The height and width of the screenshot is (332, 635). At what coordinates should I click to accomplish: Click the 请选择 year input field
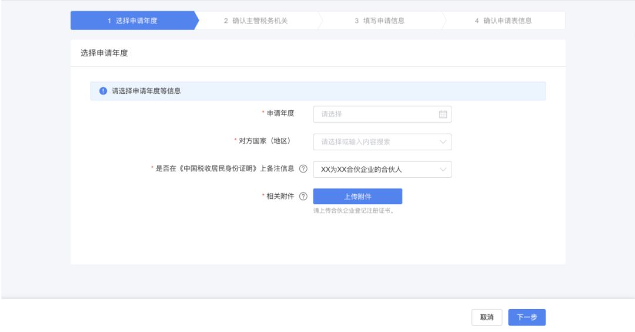click(376, 114)
